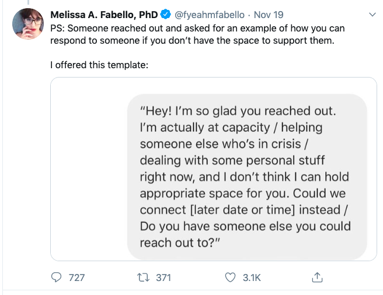Click the 3.1K likes count

point(252,278)
